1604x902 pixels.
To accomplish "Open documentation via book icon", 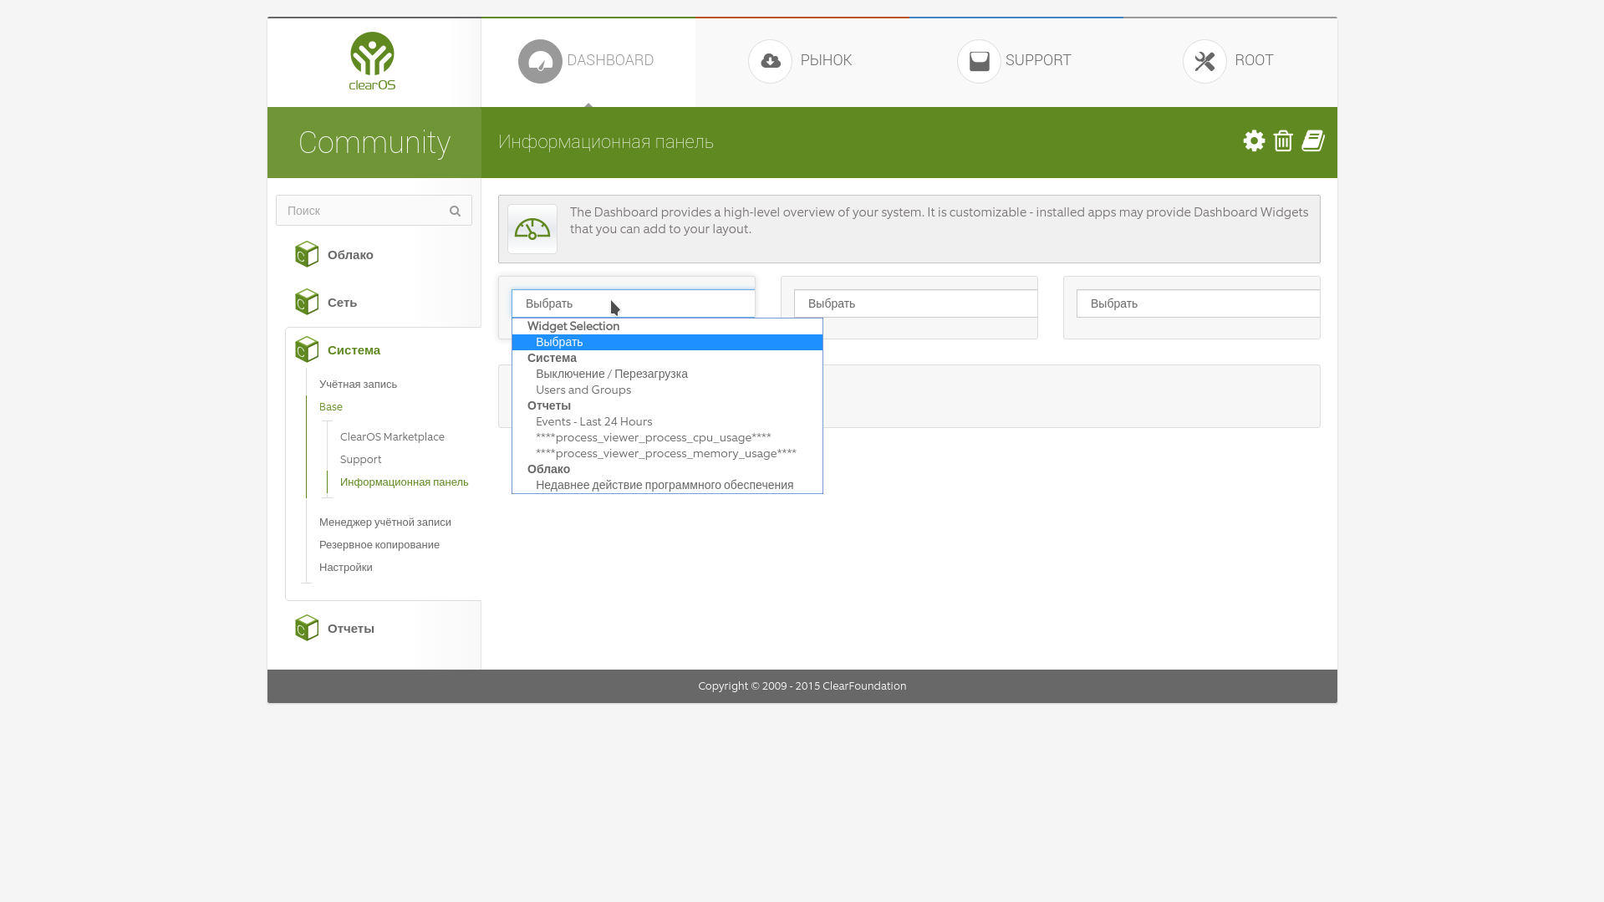I will (x=1313, y=140).
